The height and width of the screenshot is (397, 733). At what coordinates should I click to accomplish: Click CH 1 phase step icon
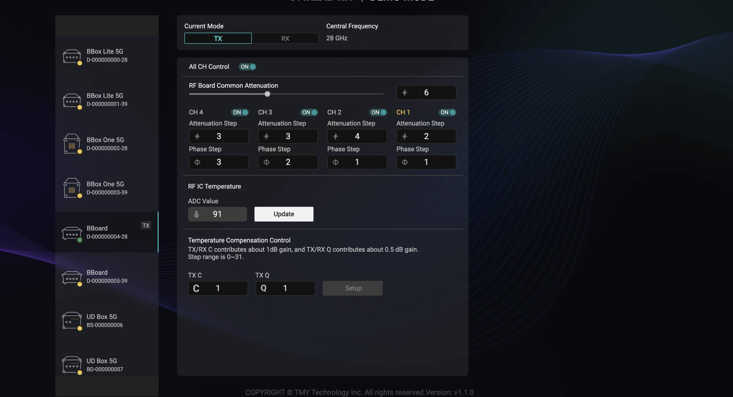[405, 162]
